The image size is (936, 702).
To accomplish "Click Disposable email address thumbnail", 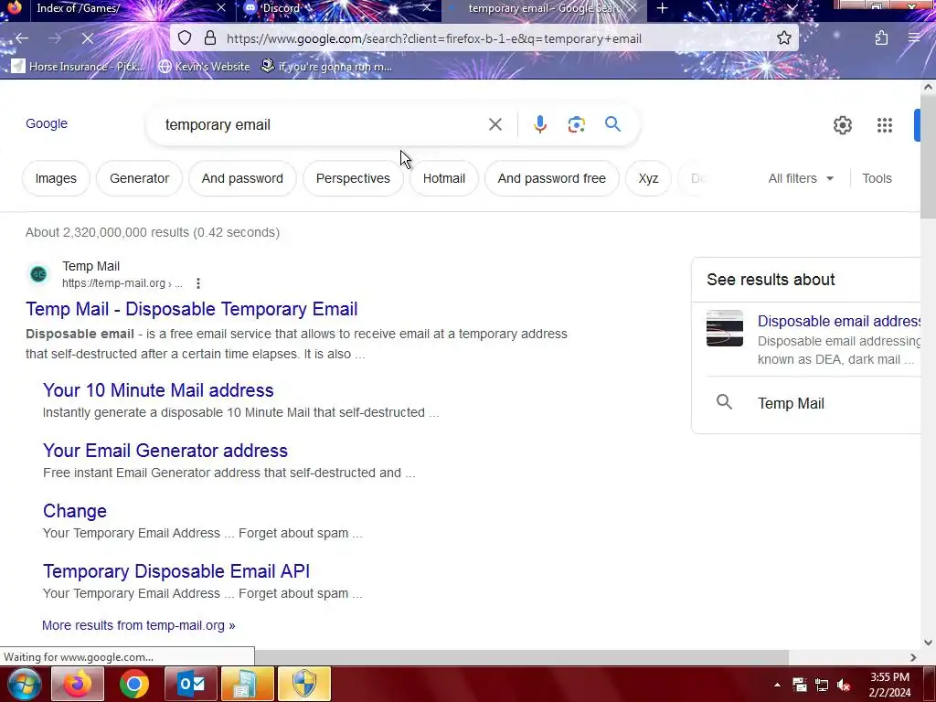I will (x=725, y=328).
